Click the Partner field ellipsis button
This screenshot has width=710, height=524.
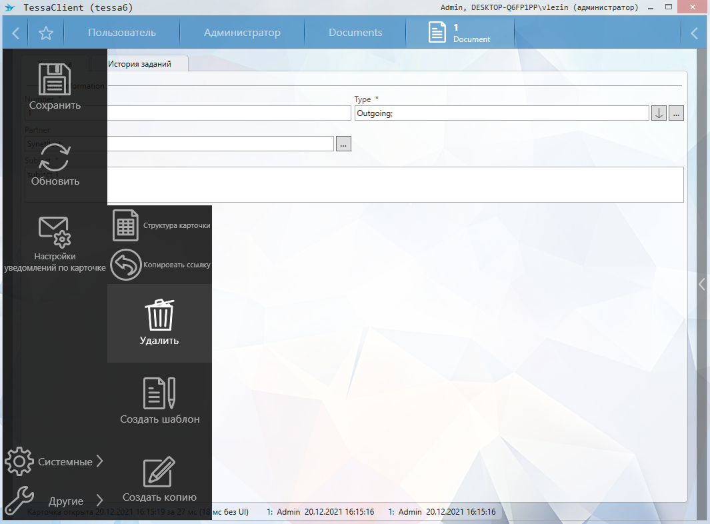pyautogui.click(x=343, y=143)
